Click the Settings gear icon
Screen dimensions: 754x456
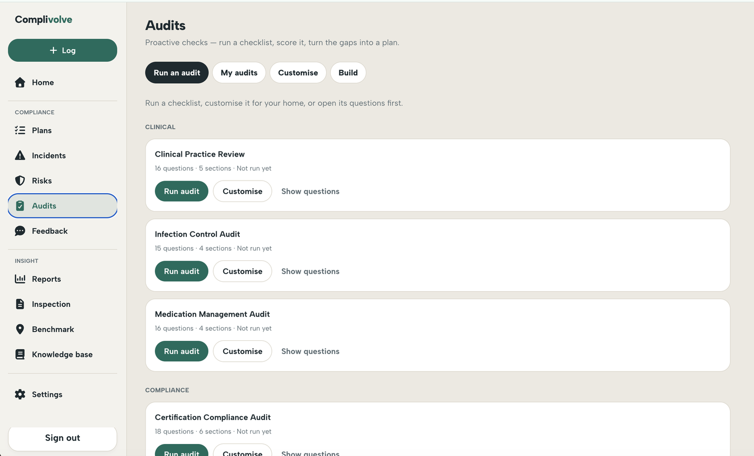coord(20,394)
